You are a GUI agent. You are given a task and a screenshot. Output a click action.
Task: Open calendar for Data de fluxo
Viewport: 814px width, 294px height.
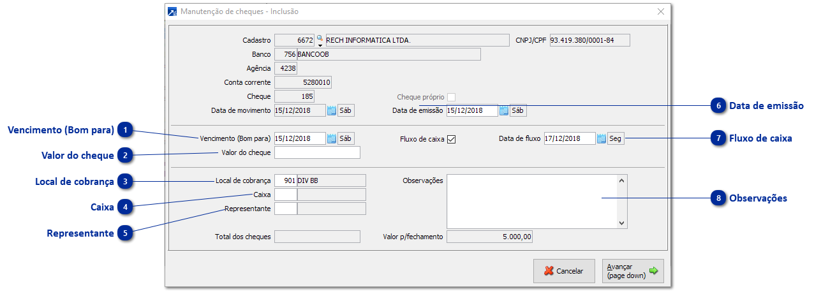tap(602, 138)
